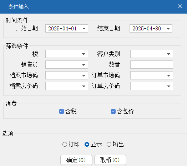Click the 数量 input field
Screen dimensions: 187x166
[152, 65]
